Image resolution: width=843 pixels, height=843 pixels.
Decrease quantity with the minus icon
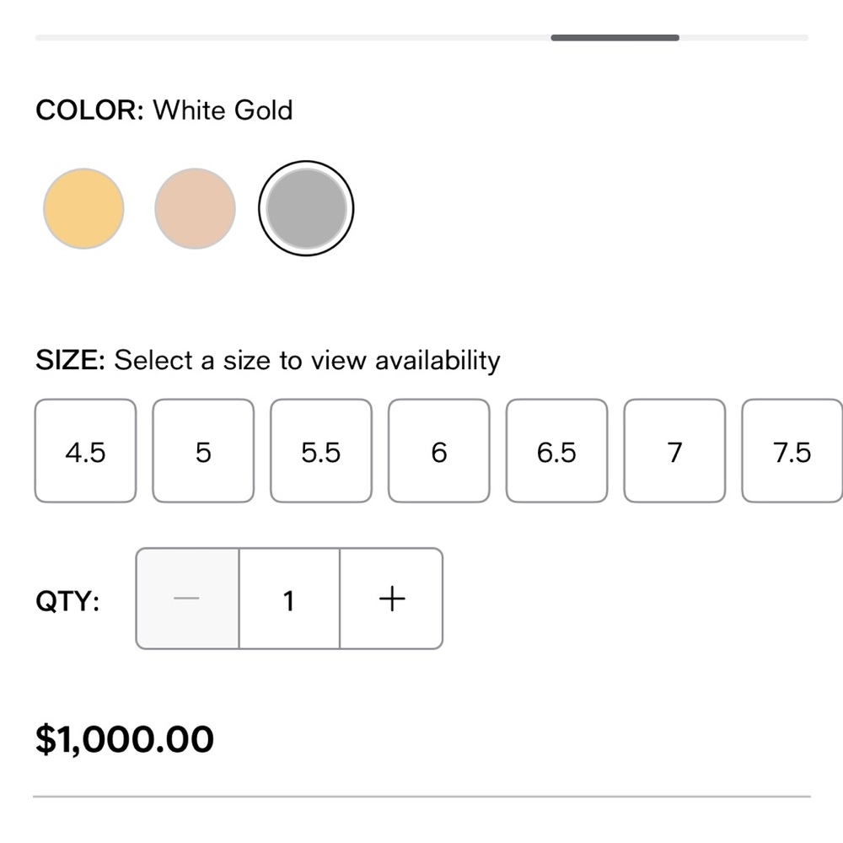[x=187, y=599]
